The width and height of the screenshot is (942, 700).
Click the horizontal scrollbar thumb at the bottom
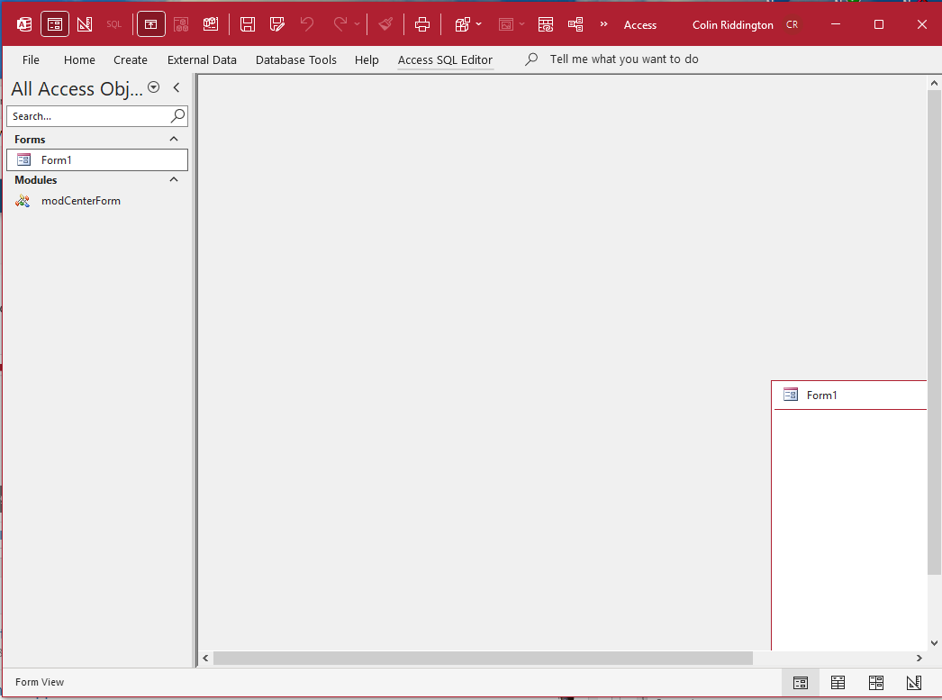pyautogui.click(x=482, y=659)
